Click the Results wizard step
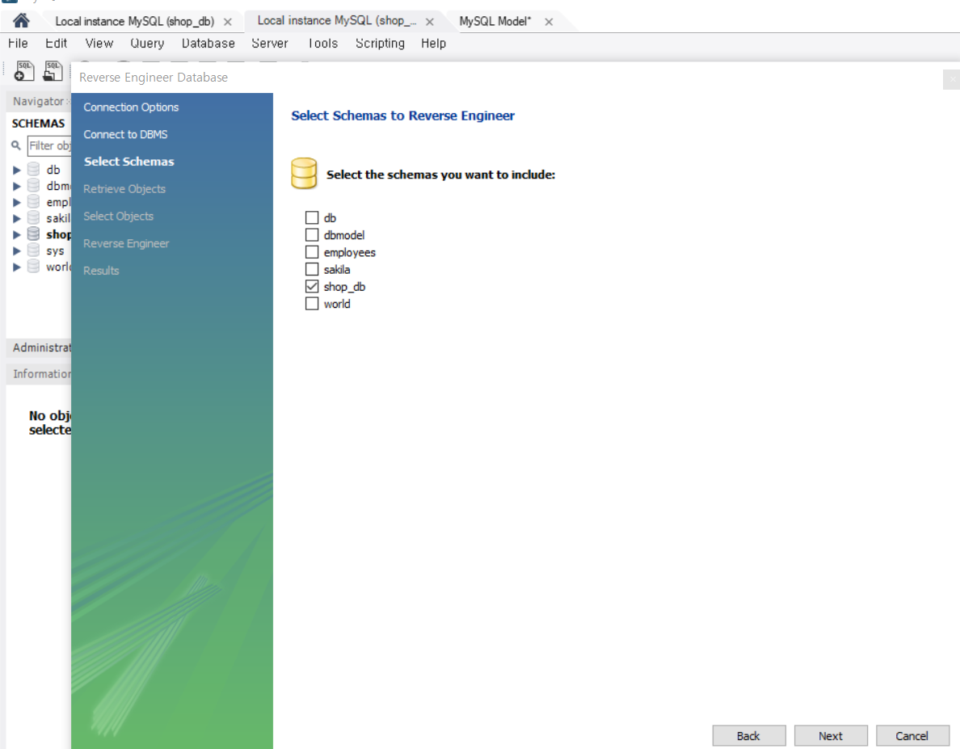The width and height of the screenshot is (960, 749). point(101,271)
